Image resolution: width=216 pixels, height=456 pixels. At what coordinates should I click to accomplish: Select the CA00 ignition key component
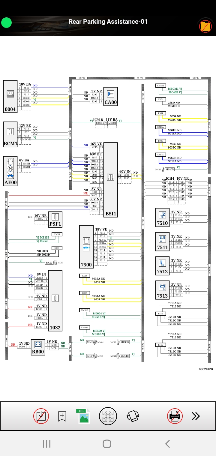coord(111,97)
